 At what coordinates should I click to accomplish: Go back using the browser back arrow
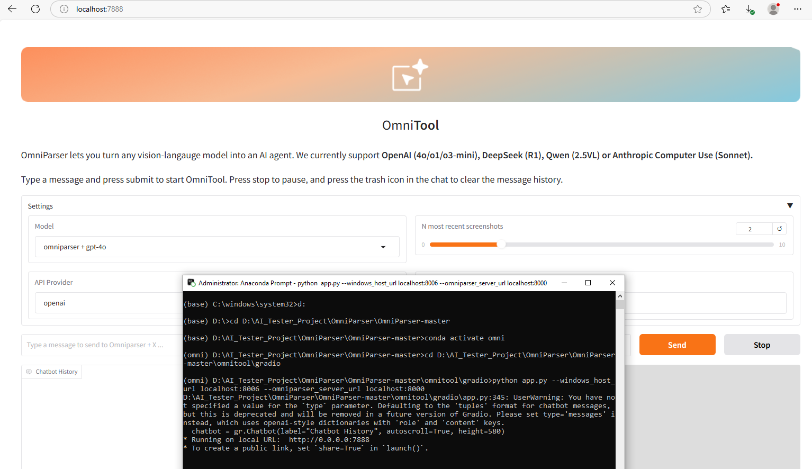pyautogui.click(x=12, y=9)
